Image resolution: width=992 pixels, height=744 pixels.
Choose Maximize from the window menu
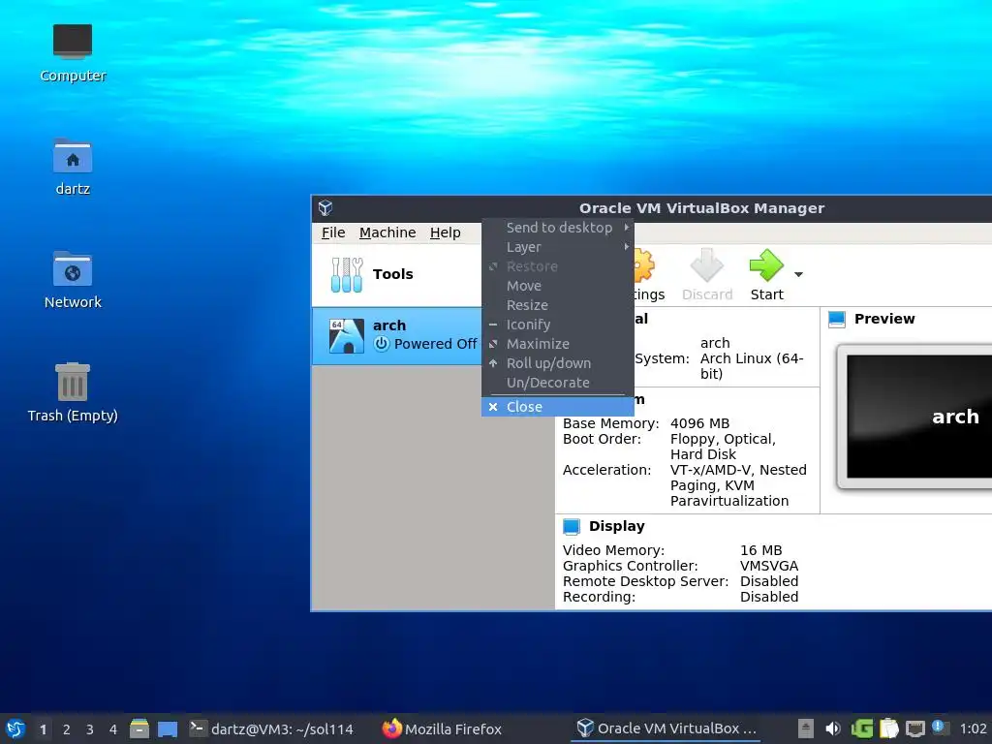(557, 344)
